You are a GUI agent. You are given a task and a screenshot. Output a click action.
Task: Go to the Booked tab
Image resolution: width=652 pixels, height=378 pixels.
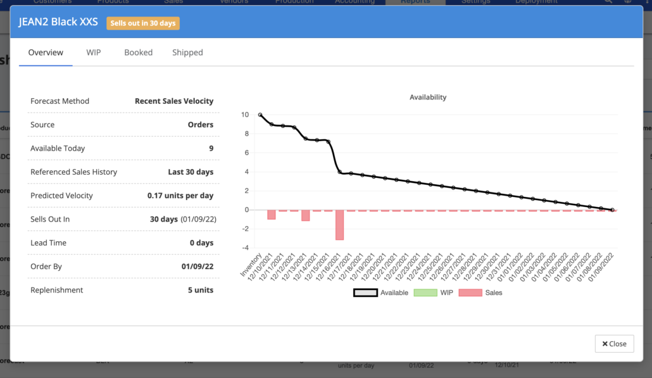tap(138, 53)
